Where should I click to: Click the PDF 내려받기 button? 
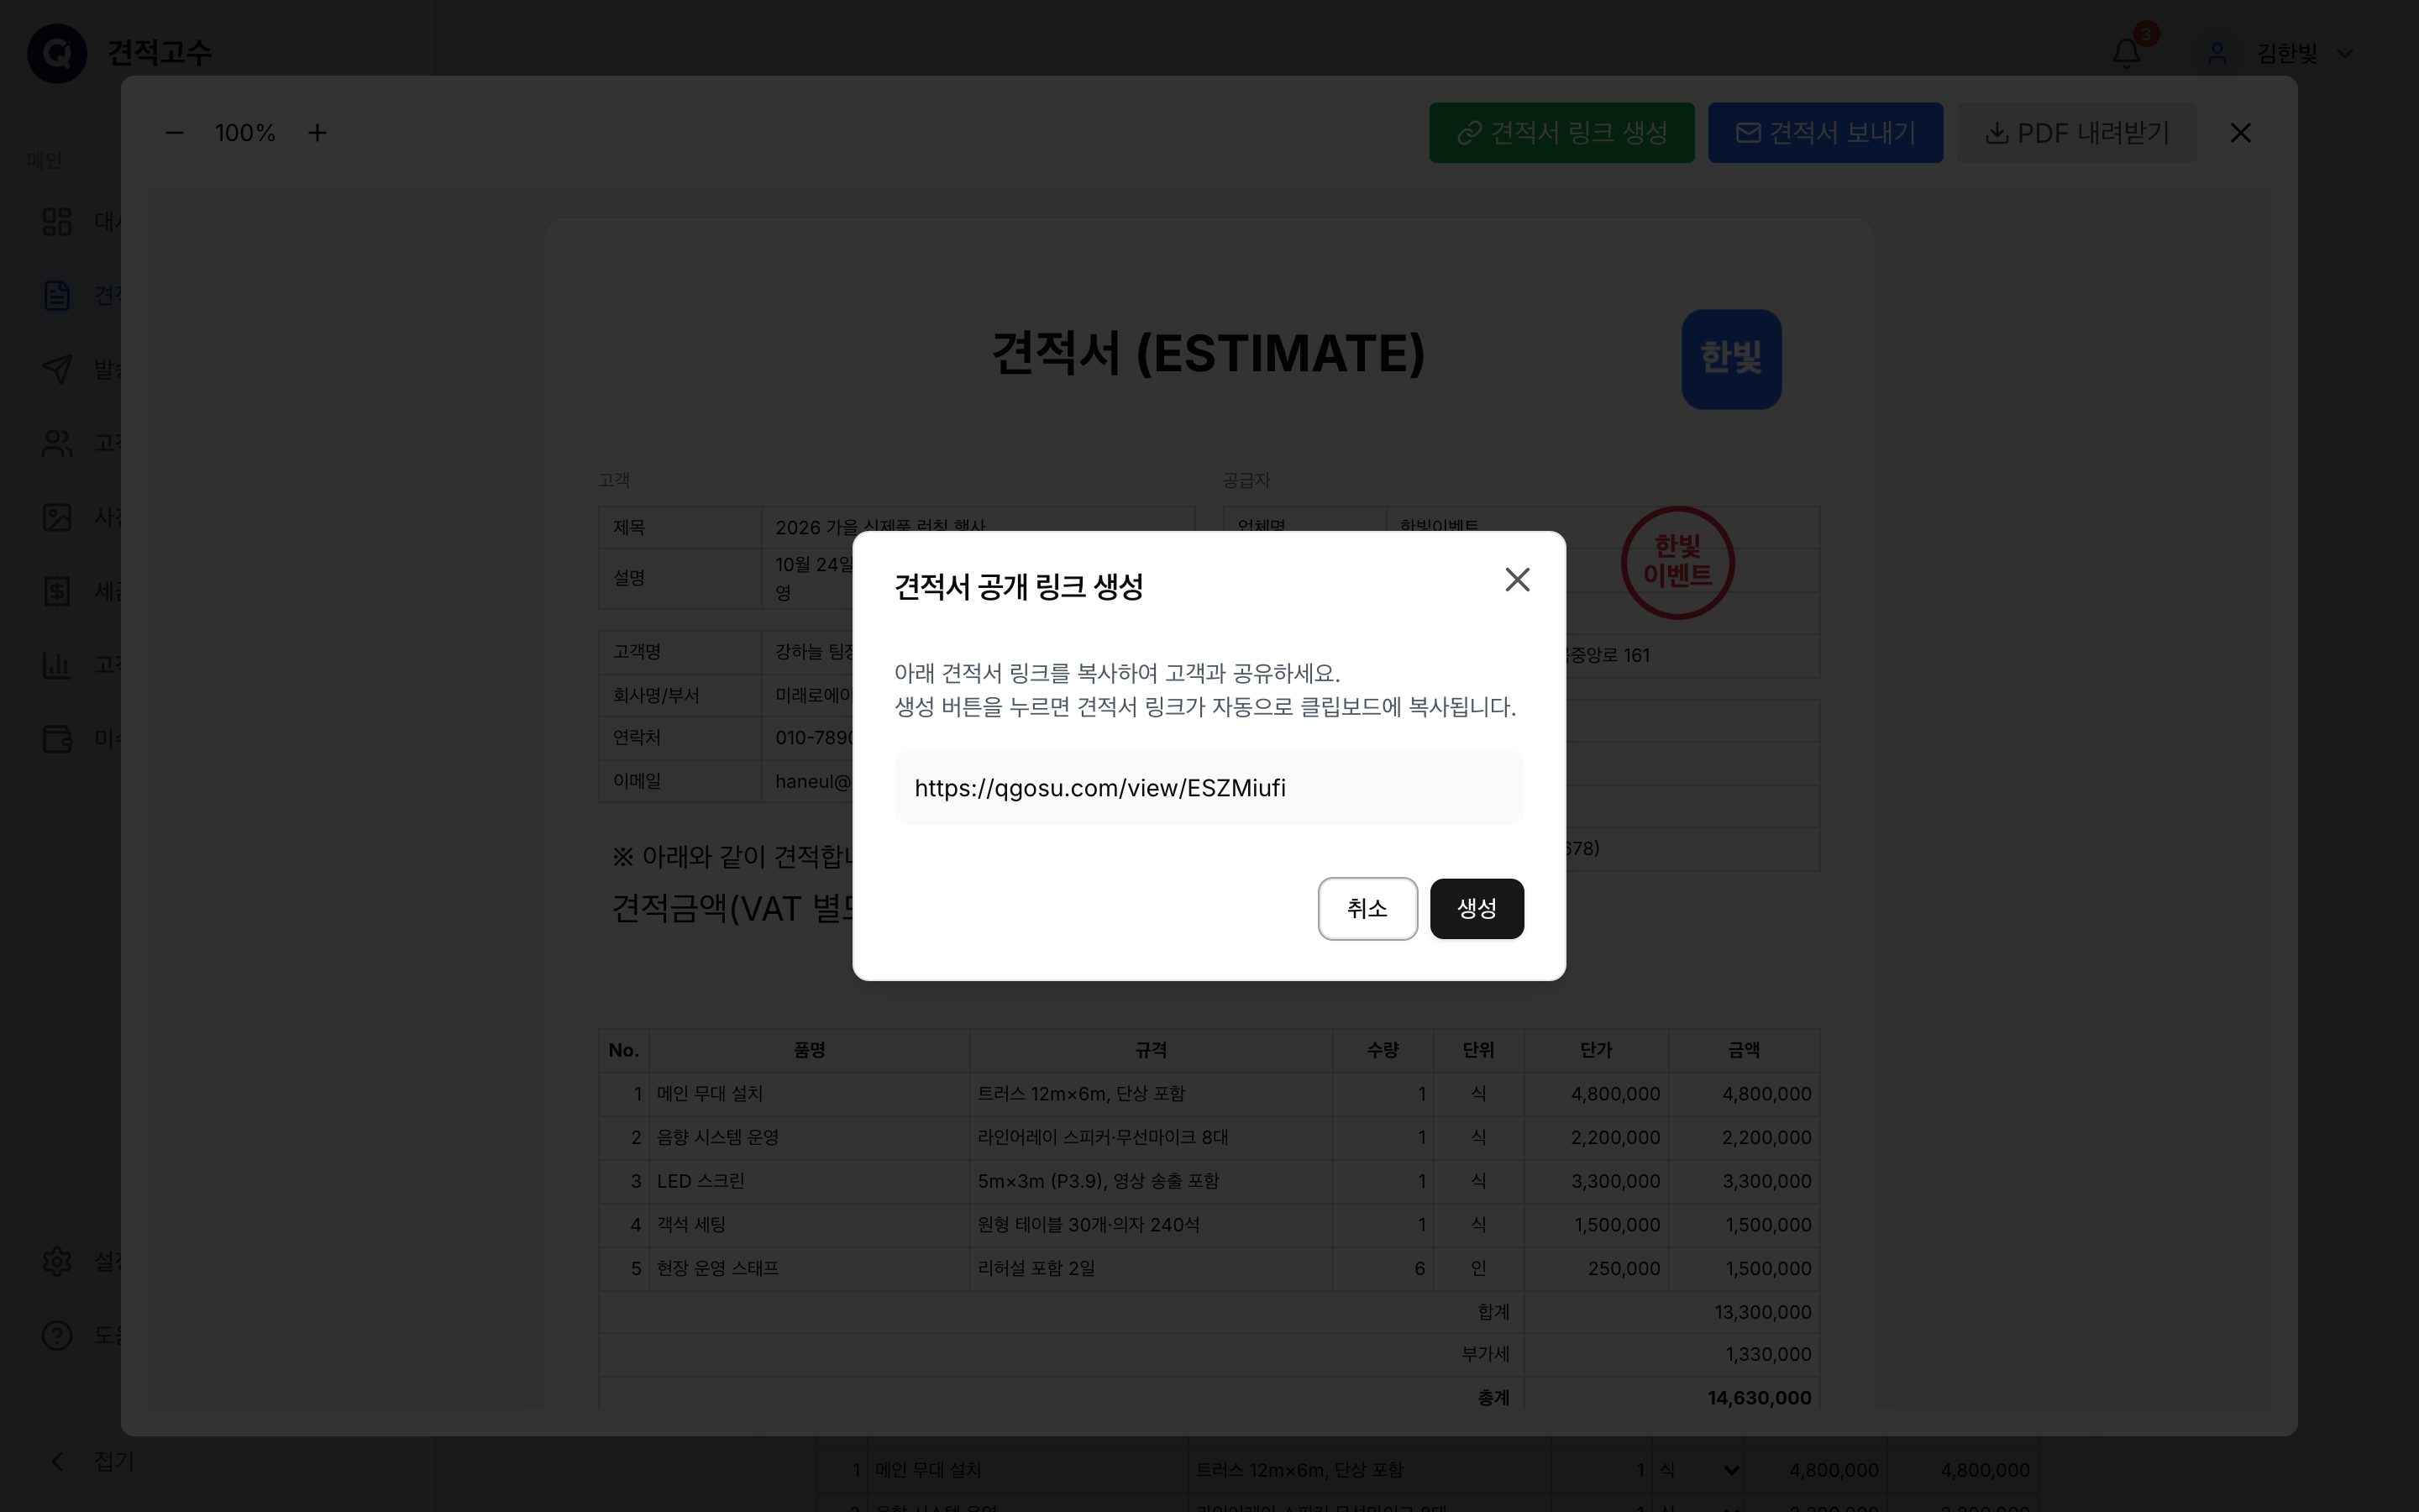[2076, 132]
